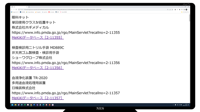Click the file info icon beside URL
200x112 pixels.
[x=19, y=10]
